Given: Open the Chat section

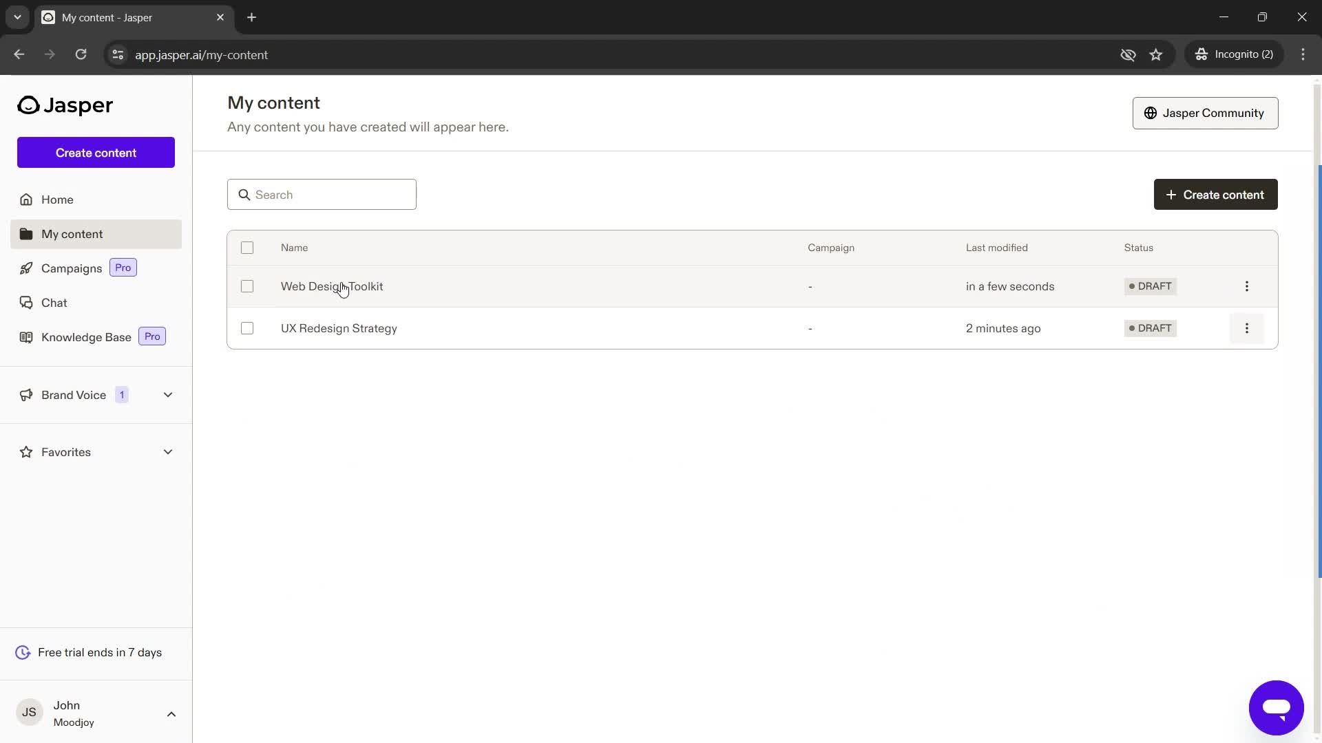Looking at the screenshot, I should [x=54, y=302].
